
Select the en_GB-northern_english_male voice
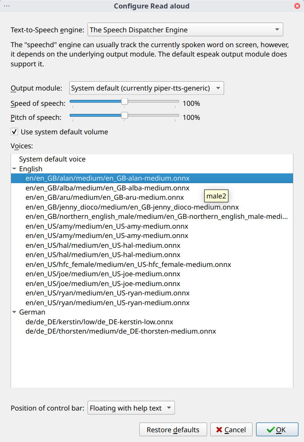click(157, 217)
